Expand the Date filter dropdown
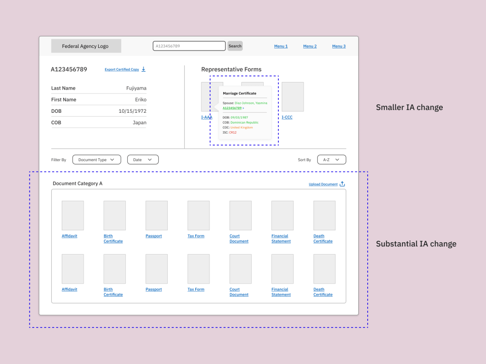The height and width of the screenshot is (364, 486). 143,160
